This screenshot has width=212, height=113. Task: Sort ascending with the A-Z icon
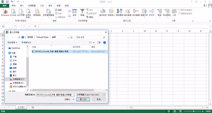(x=69, y=11)
